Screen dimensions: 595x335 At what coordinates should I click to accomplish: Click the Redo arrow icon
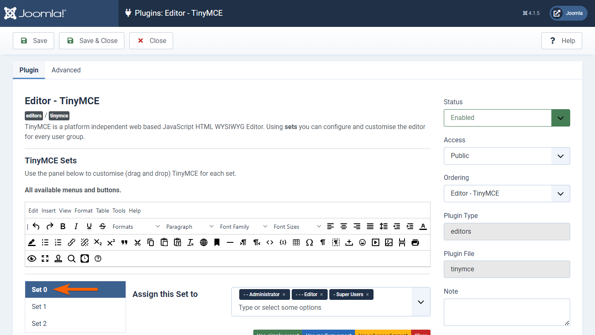click(x=50, y=226)
